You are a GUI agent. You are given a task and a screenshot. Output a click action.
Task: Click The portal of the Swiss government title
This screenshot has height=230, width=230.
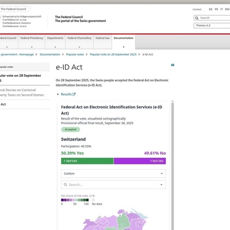[81, 21]
